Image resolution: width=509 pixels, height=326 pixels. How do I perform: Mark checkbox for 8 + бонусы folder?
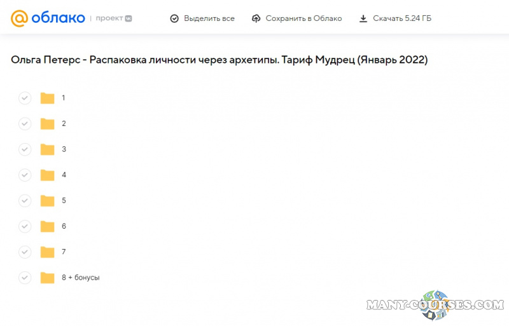coord(25,278)
